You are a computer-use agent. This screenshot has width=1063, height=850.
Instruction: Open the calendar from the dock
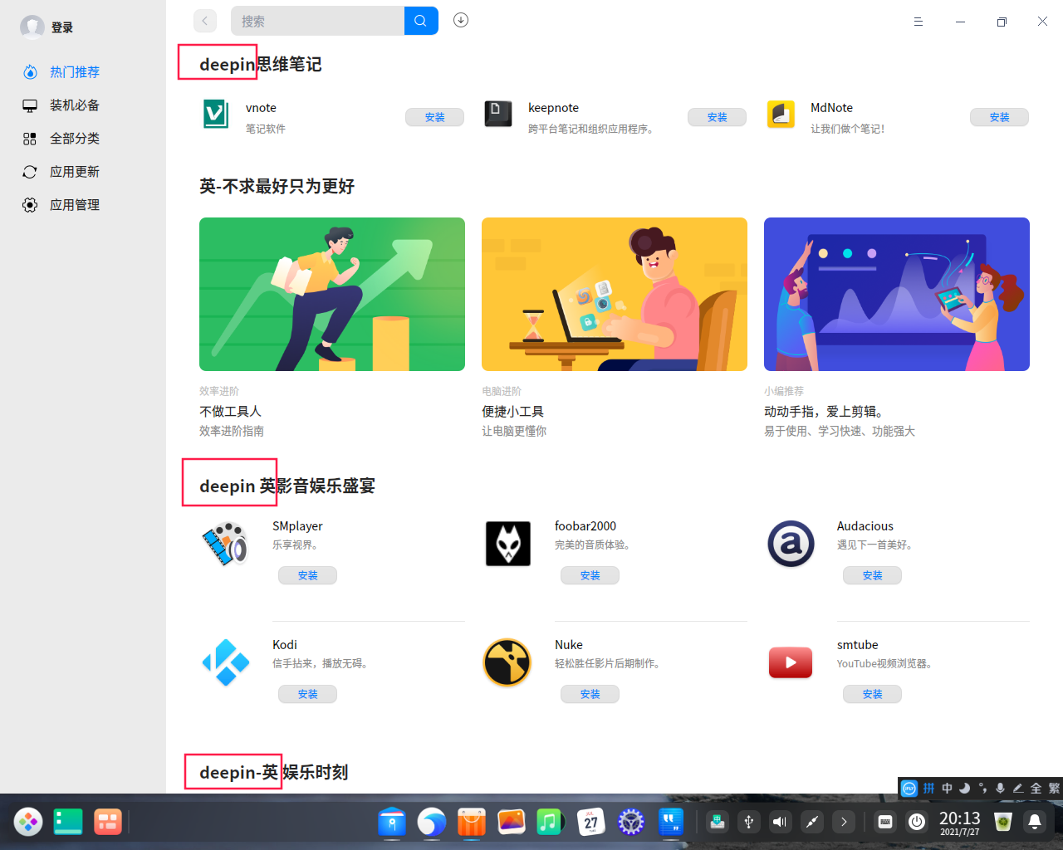coord(590,822)
